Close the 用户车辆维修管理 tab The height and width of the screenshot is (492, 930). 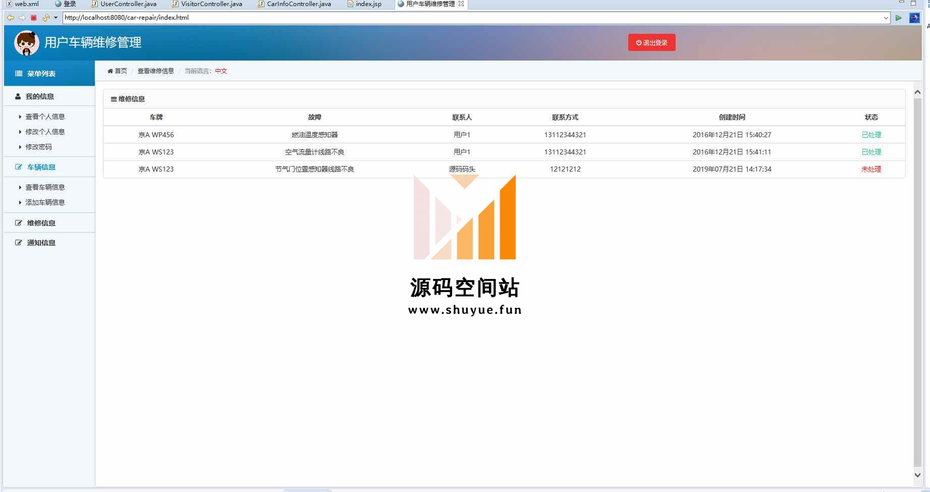[461, 4]
